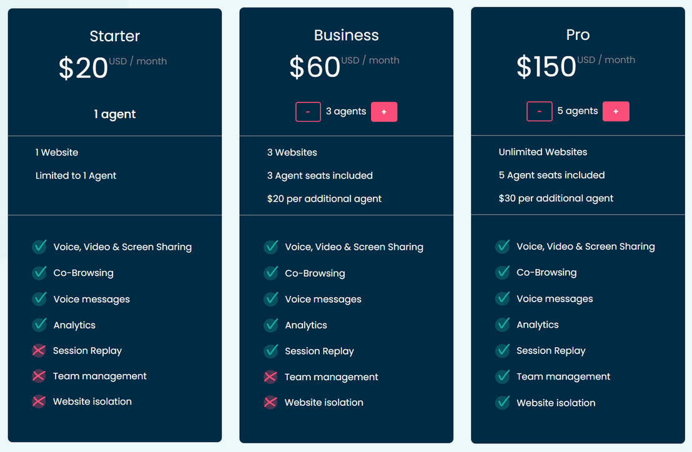Click Business plan Website isolation cross icon
Image resolution: width=692 pixels, height=452 pixels.
pyautogui.click(x=270, y=402)
